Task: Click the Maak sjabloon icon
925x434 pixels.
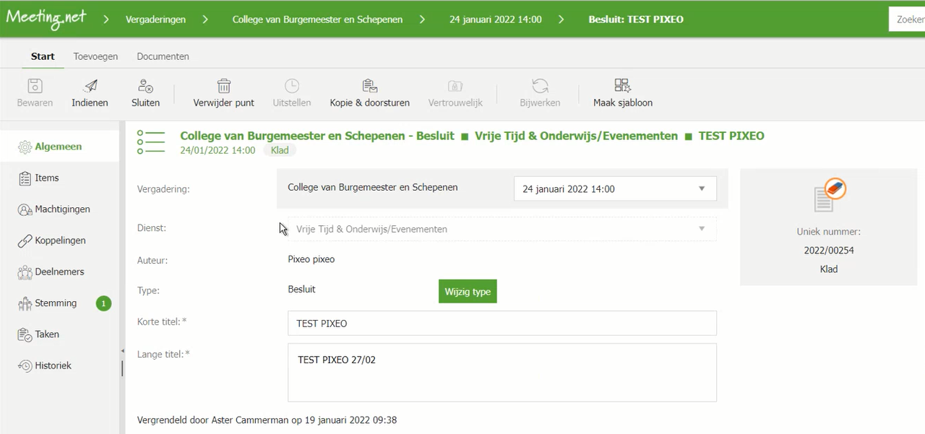Action: tap(622, 87)
